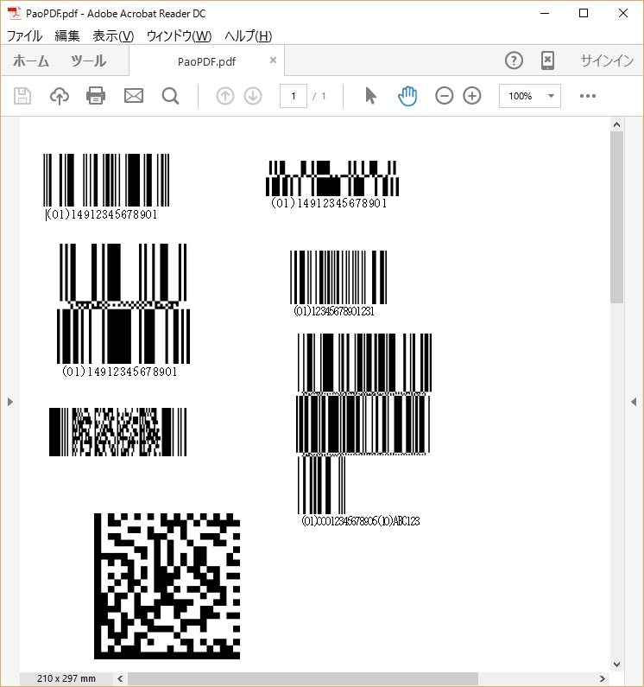Select the arrow selection tool
The height and width of the screenshot is (687, 644).
pyautogui.click(x=370, y=96)
